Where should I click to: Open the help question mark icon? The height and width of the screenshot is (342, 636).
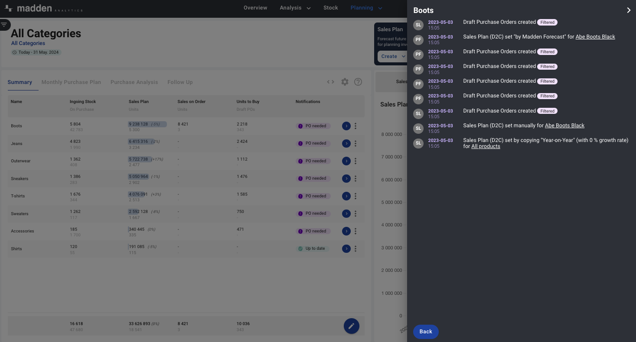(358, 82)
